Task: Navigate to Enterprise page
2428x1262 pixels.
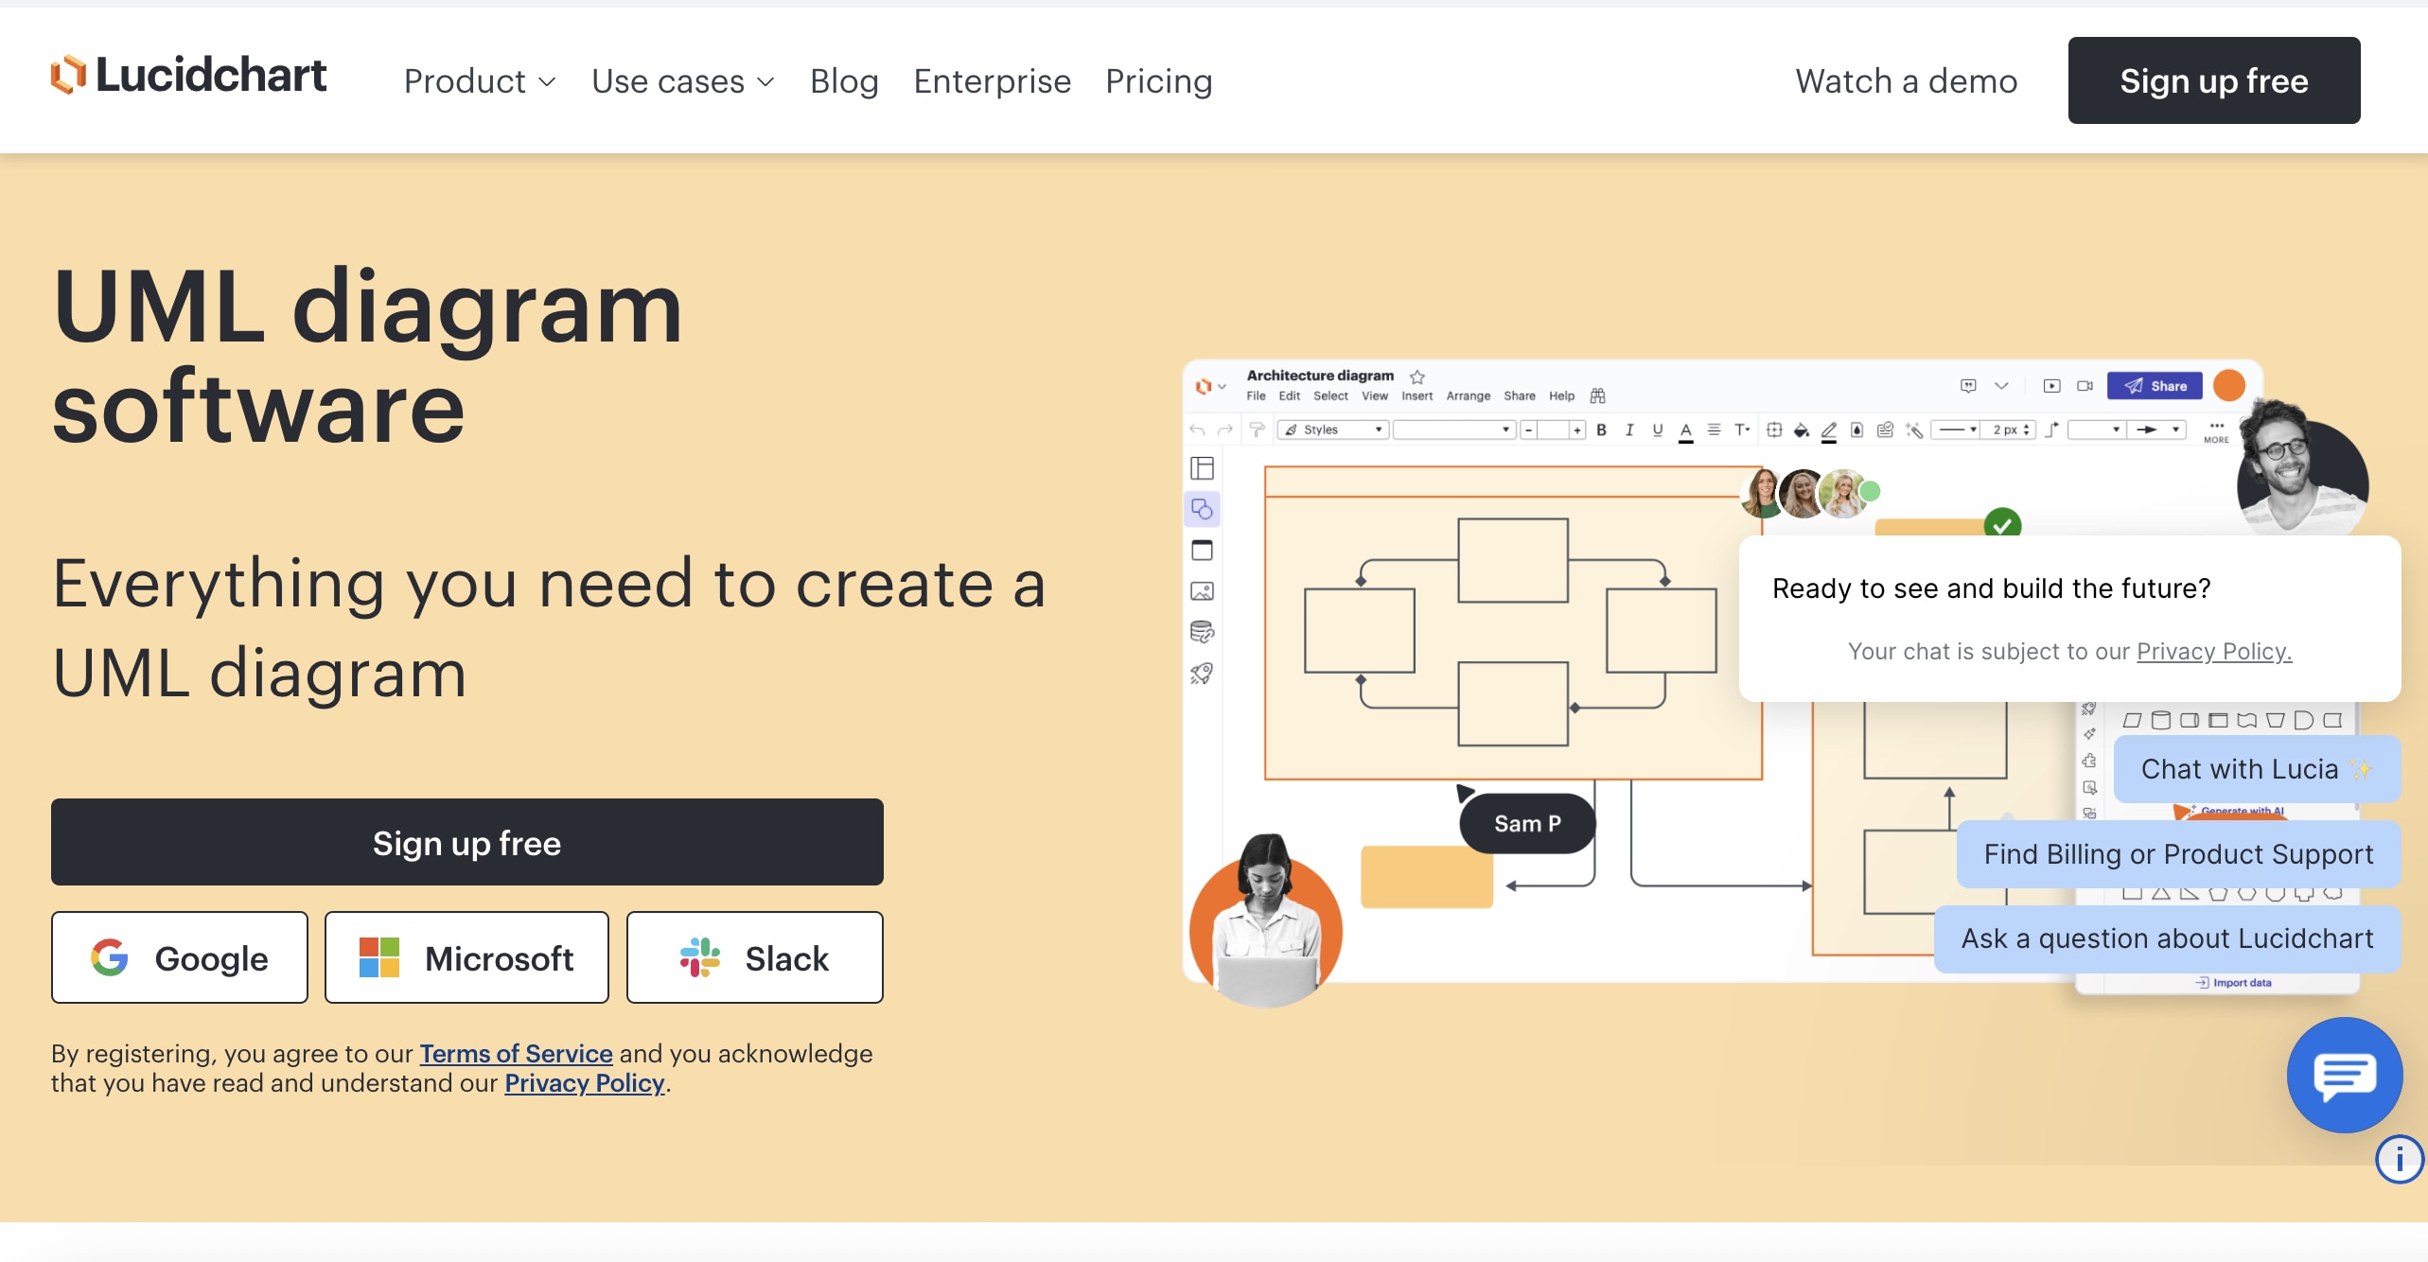Action: pyautogui.click(x=992, y=81)
